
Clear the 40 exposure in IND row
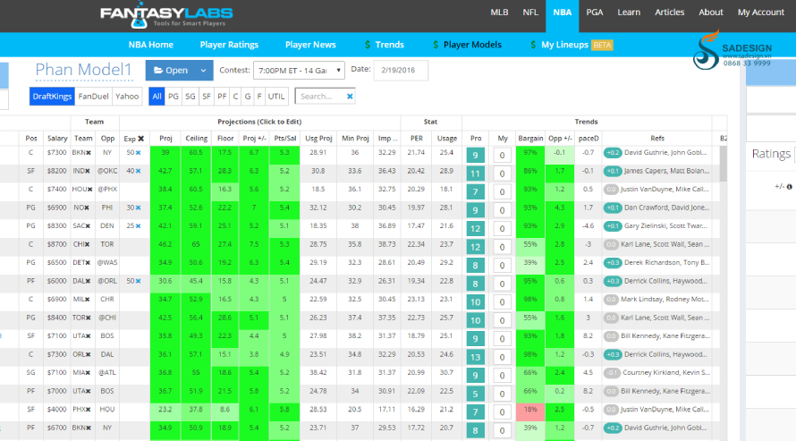click(x=138, y=171)
